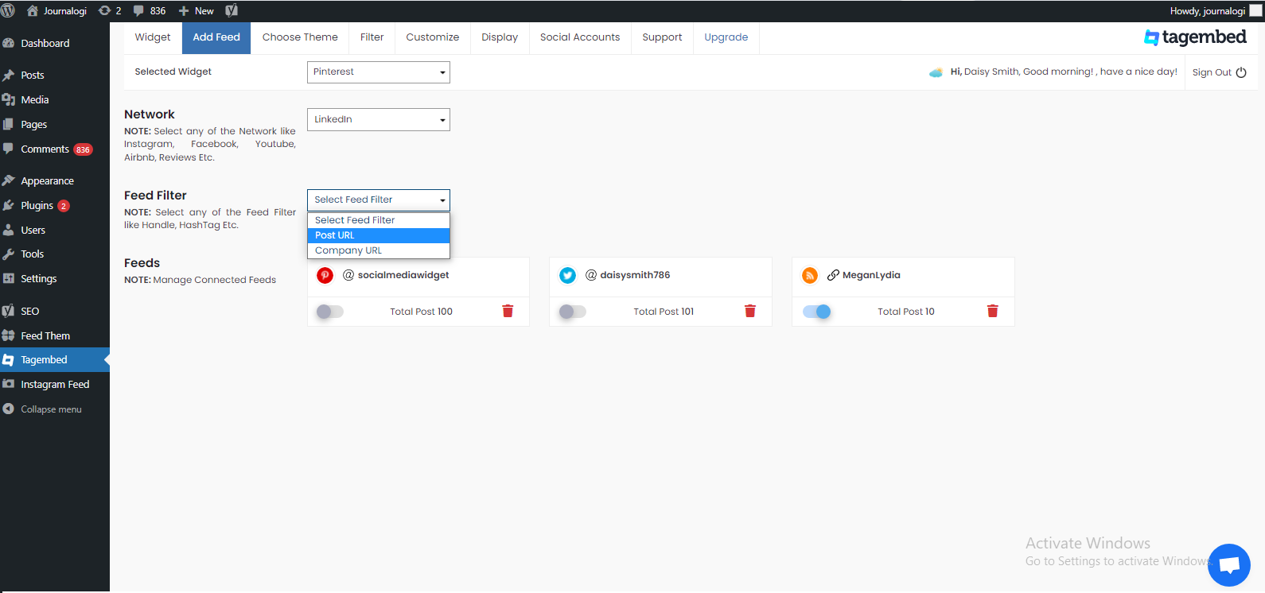Choose Post URL from the filter list
1265x593 pixels.
click(x=379, y=235)
